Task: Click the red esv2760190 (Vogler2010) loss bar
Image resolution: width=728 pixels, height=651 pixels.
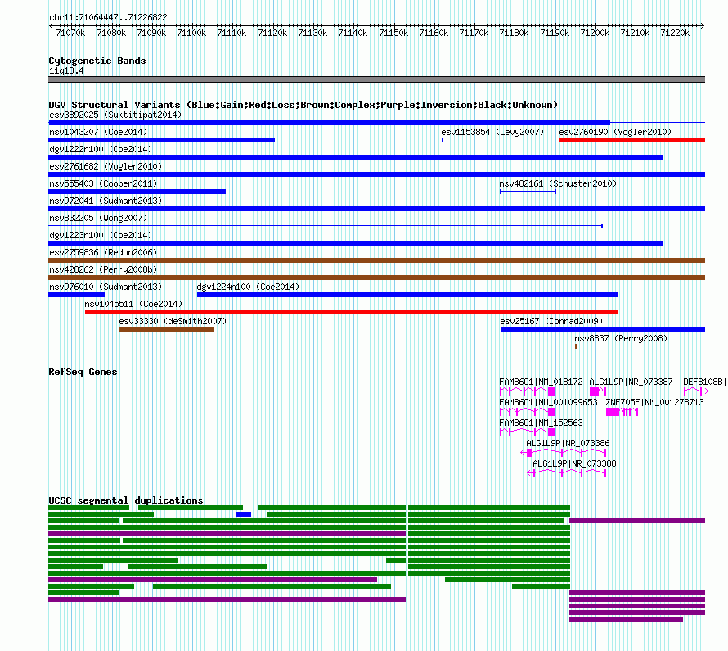Action: 632,140
